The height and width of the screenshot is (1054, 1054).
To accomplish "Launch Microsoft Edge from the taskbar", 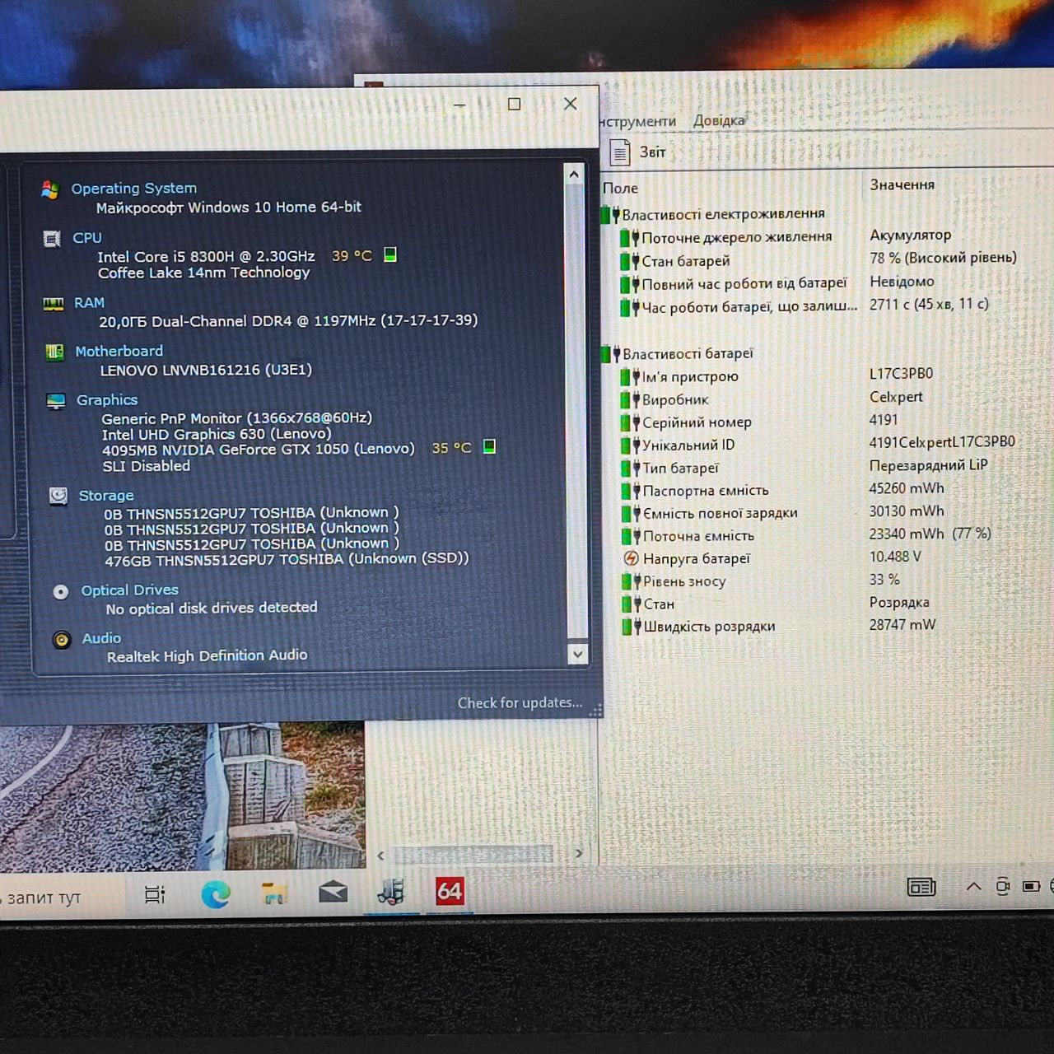I will (216, 893).
